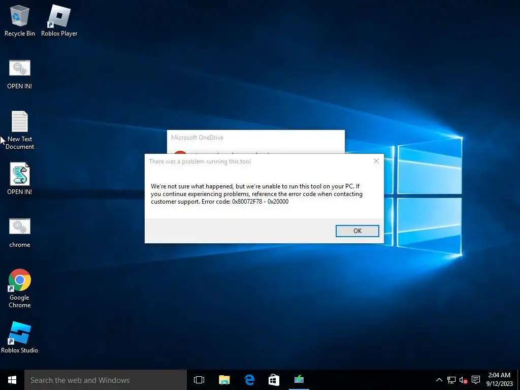Open the Action Center notifications icon

tap(475, 380)
